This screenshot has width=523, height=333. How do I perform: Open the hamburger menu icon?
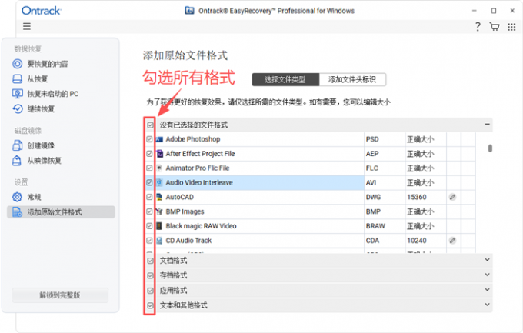click(x=27, y=26)
